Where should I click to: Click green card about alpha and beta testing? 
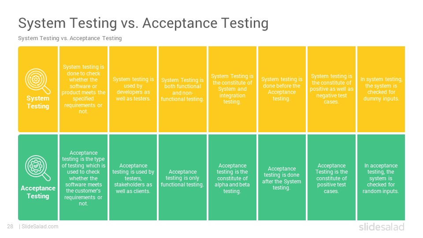click(232, 177)
